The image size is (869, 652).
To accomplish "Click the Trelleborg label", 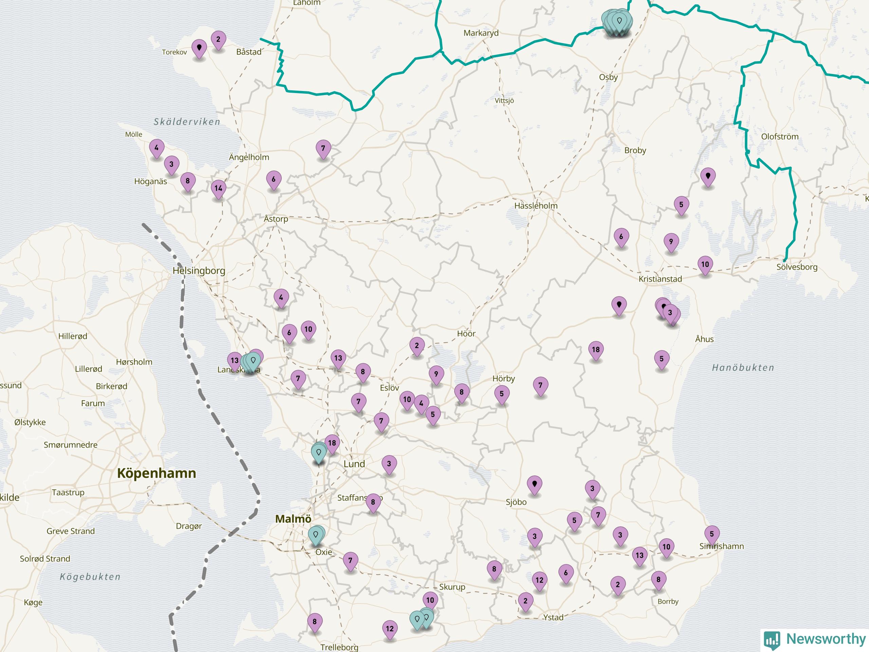I will pos(339,647).
